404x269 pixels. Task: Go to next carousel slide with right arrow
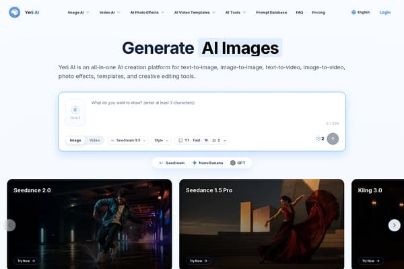394,225
